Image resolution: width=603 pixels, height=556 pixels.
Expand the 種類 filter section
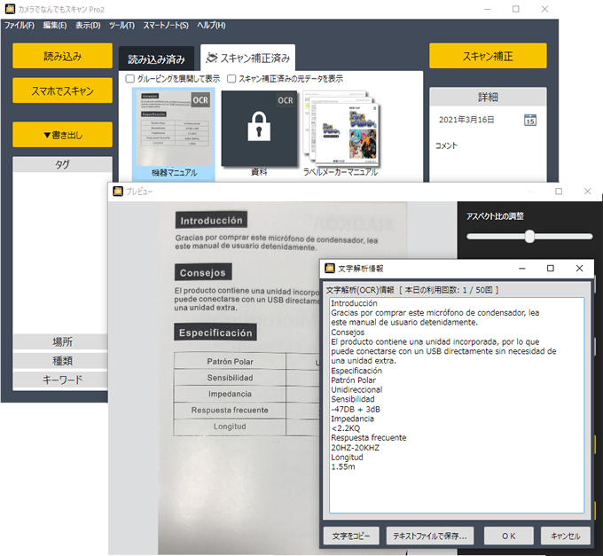coord(62,361)
